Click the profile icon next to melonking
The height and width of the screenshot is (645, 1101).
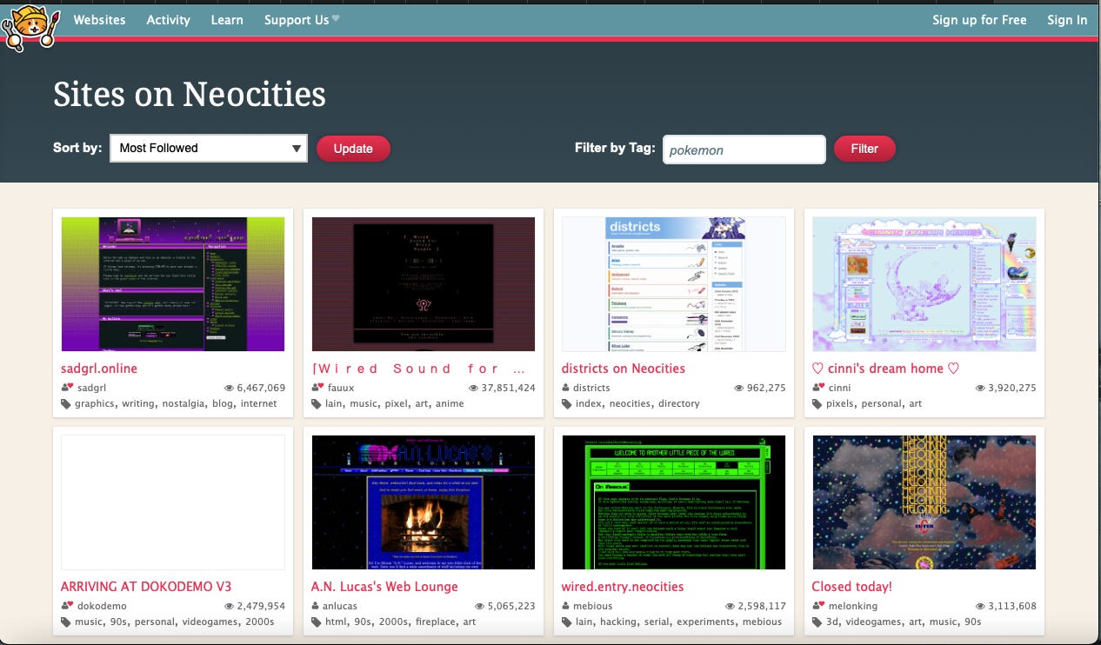coord(818,606)
